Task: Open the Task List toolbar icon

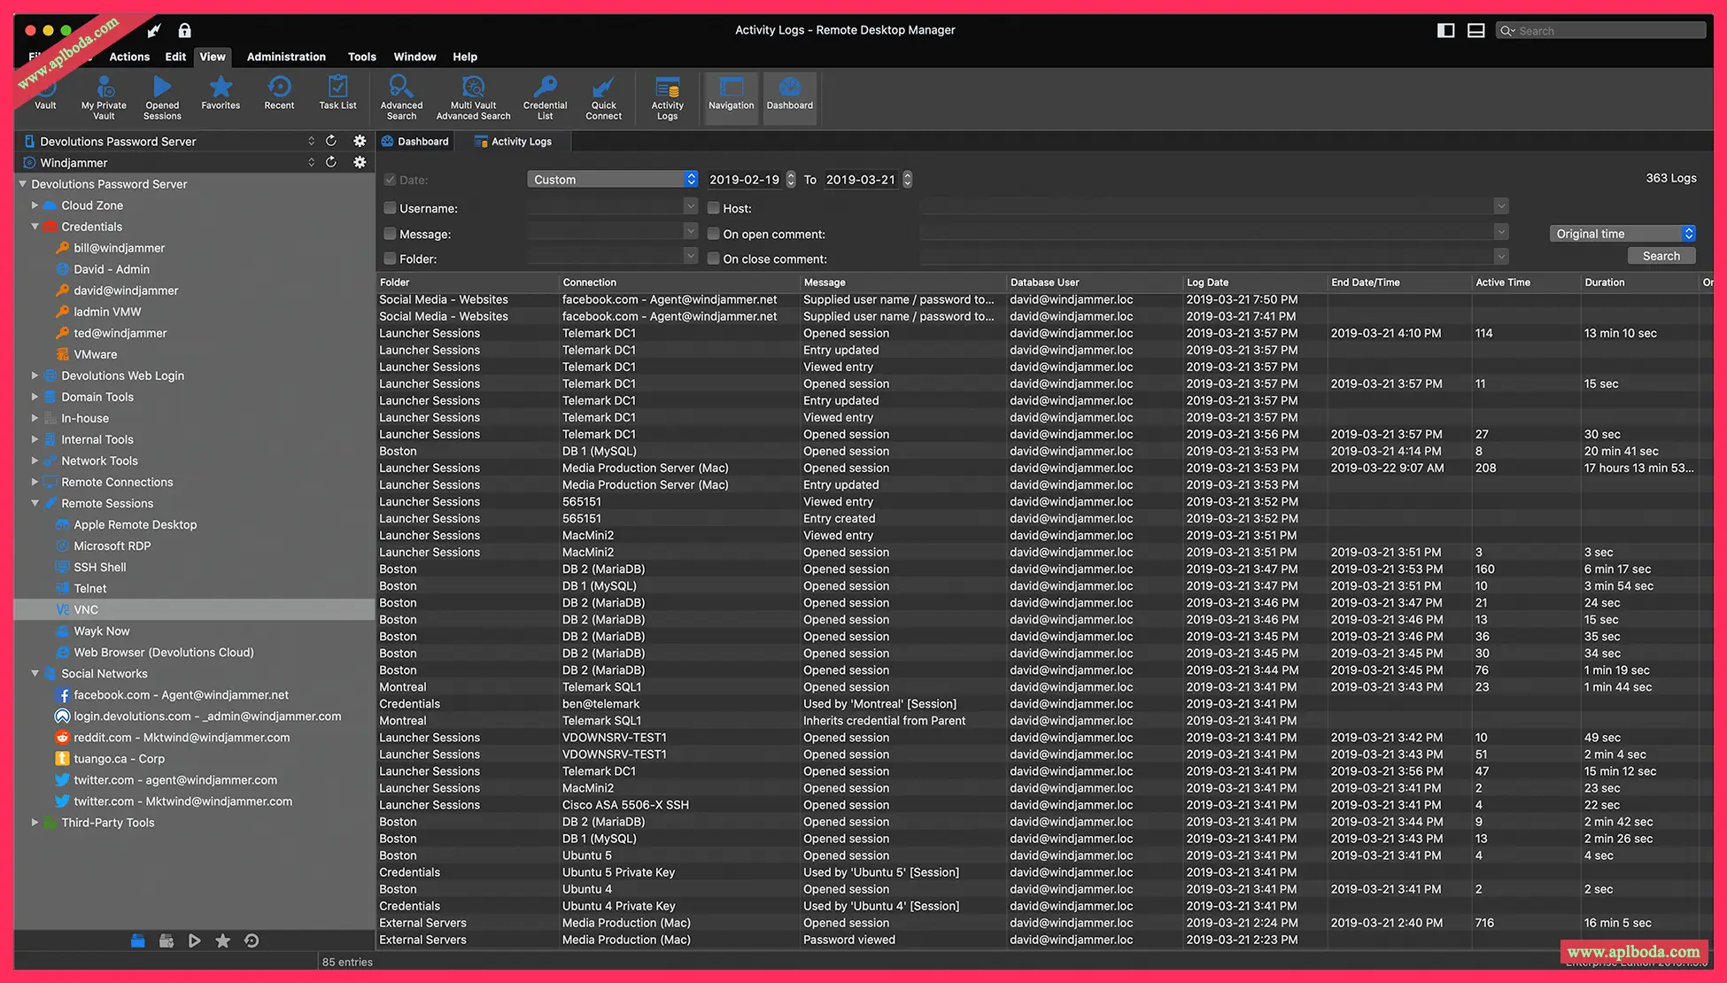Action: pyautogui.click(x=337, y=92)
